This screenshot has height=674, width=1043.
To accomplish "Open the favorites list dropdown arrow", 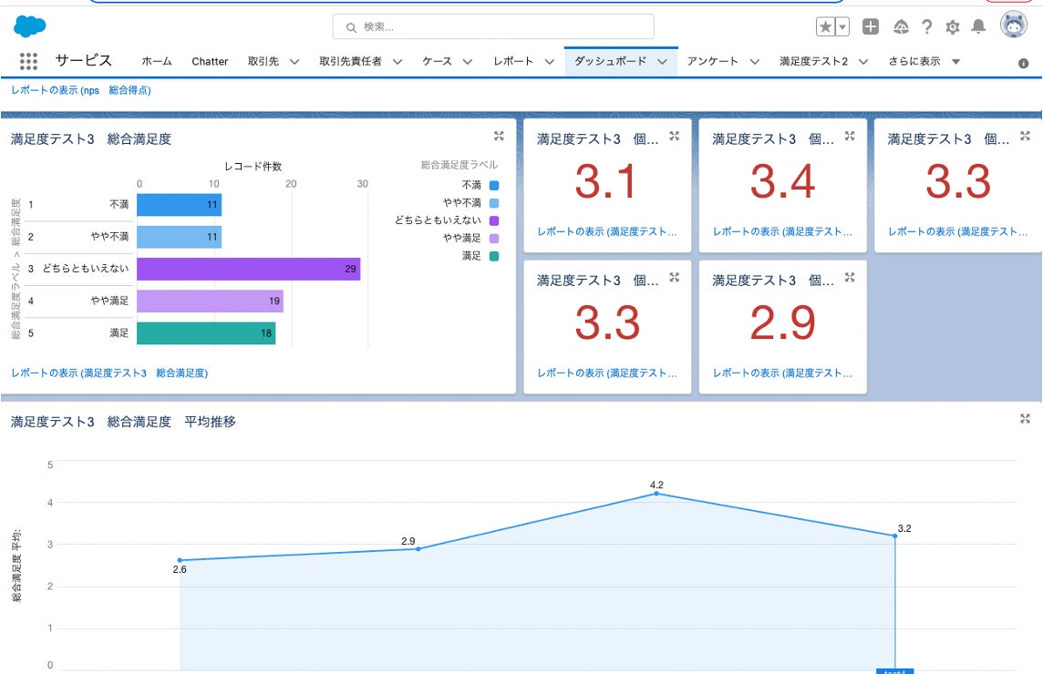I will click(842, 27).
